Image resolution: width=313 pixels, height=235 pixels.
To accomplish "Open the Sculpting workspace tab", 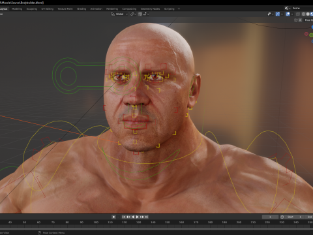I will point(32,8).
